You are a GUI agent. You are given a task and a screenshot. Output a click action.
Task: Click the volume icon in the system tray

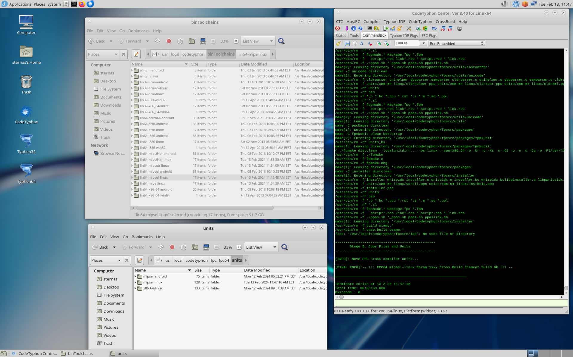click(x=504, y=4)
